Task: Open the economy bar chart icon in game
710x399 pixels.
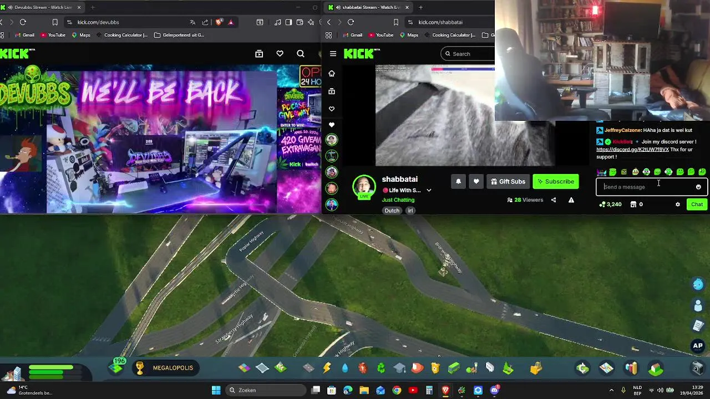Action: (631, 368)
